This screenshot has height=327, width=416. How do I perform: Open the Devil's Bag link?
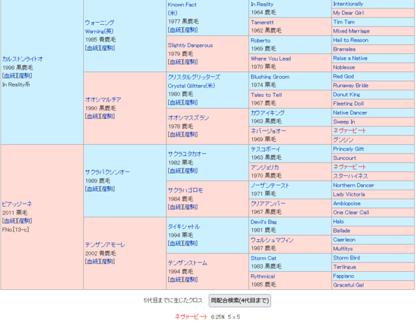(x=265, y=222)
